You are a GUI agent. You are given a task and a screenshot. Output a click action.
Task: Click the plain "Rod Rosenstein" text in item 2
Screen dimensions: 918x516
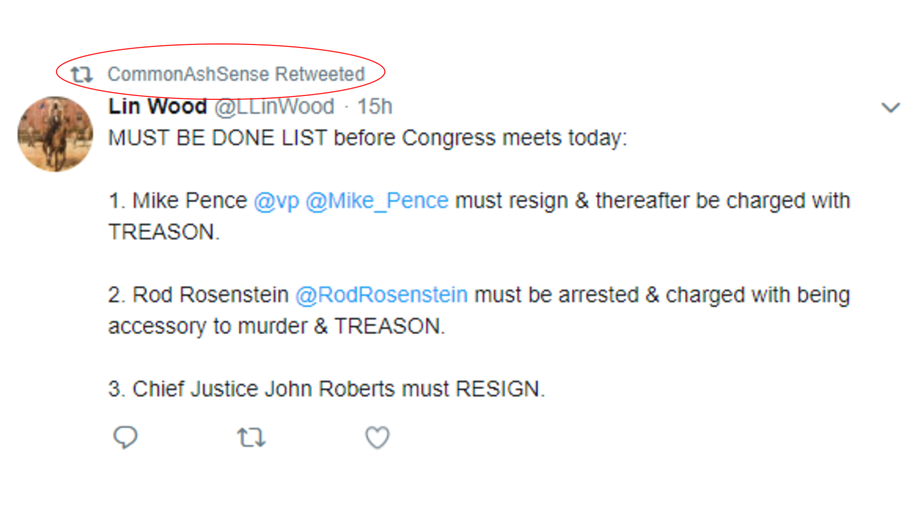(x=210, y=295)
